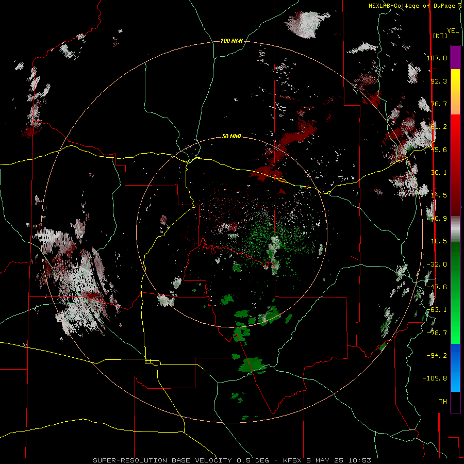The width and height of the screenshot is (464, 464).
Task: Click the small yellow square city marker
Action: 147,361
